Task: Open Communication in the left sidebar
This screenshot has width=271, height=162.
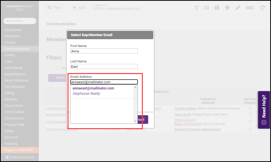Action: coord(17,49)
